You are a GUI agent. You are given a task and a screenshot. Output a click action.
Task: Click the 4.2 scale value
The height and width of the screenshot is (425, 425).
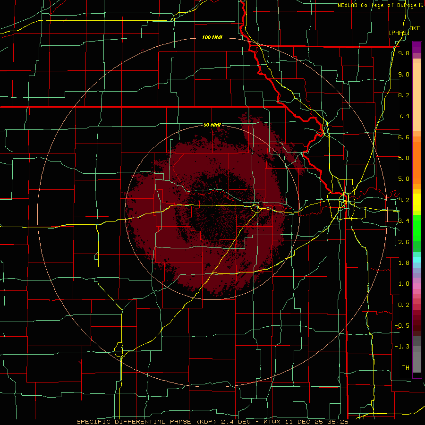[404, 200]
